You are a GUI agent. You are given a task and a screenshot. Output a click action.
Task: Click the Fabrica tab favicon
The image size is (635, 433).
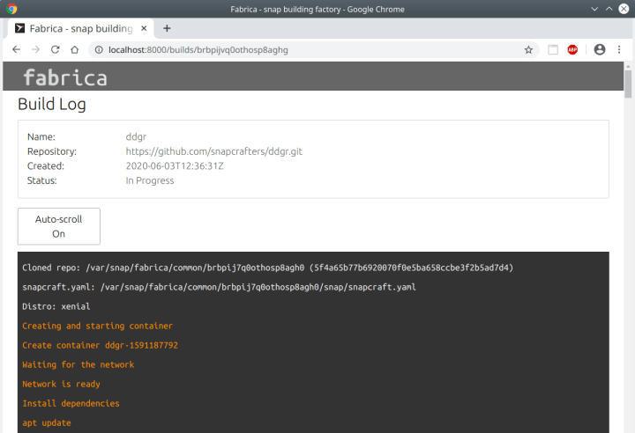[x=19, y=28]
